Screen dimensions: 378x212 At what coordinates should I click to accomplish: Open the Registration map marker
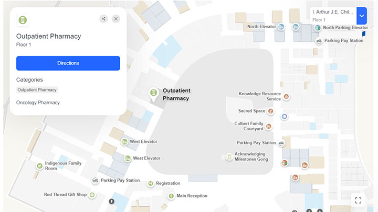click(151, 183)
